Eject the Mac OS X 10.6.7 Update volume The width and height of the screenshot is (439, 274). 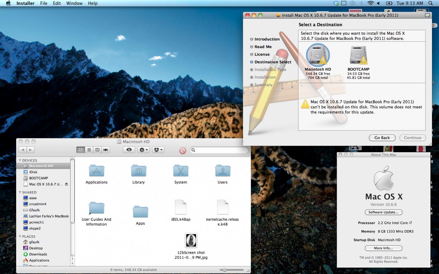[x=67, y=184]
